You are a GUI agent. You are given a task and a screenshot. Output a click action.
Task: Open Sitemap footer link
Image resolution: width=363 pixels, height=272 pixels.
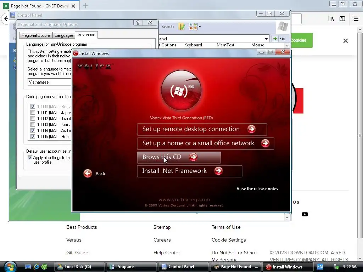162,227
